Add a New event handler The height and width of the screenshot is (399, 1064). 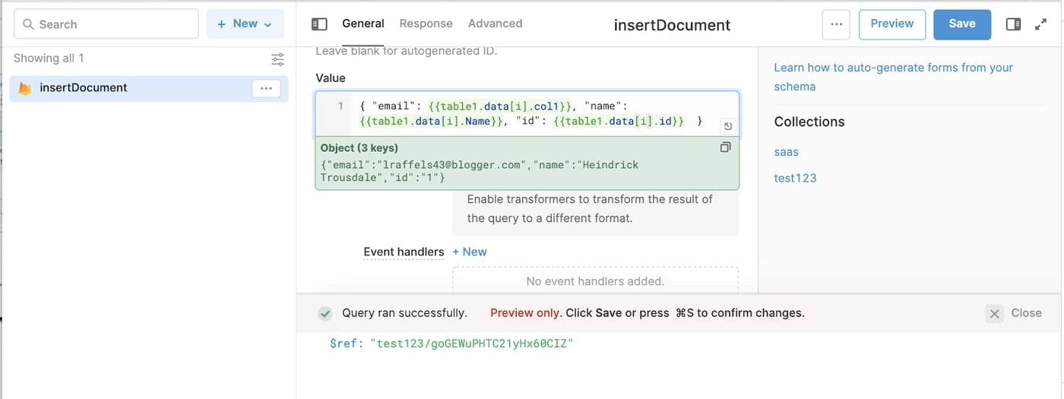click(470, 252)
